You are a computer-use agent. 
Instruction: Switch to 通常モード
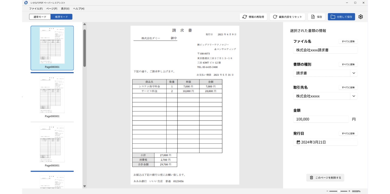coord(40,17)
